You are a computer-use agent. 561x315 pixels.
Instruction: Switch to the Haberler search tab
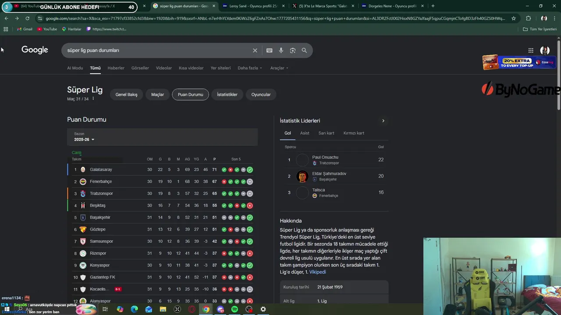116,68
